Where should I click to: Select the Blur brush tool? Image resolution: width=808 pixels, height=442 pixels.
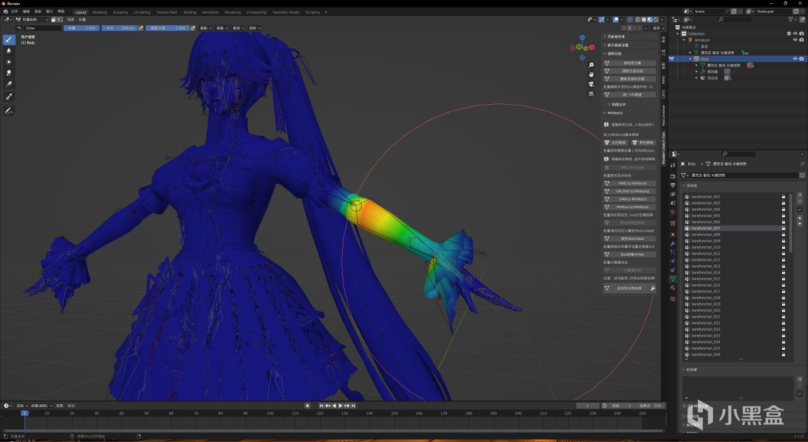point(9,51)
